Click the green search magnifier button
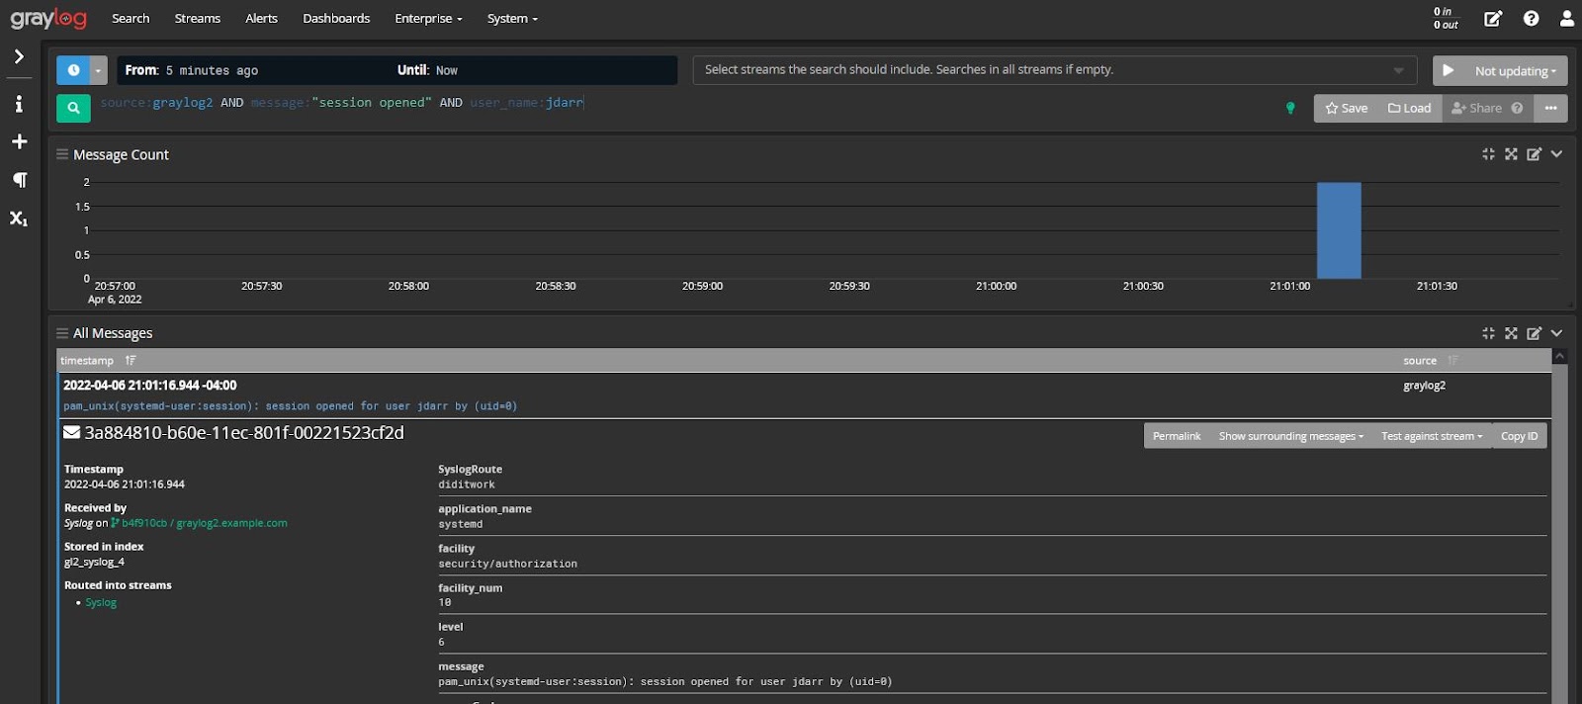 (73, 108)
